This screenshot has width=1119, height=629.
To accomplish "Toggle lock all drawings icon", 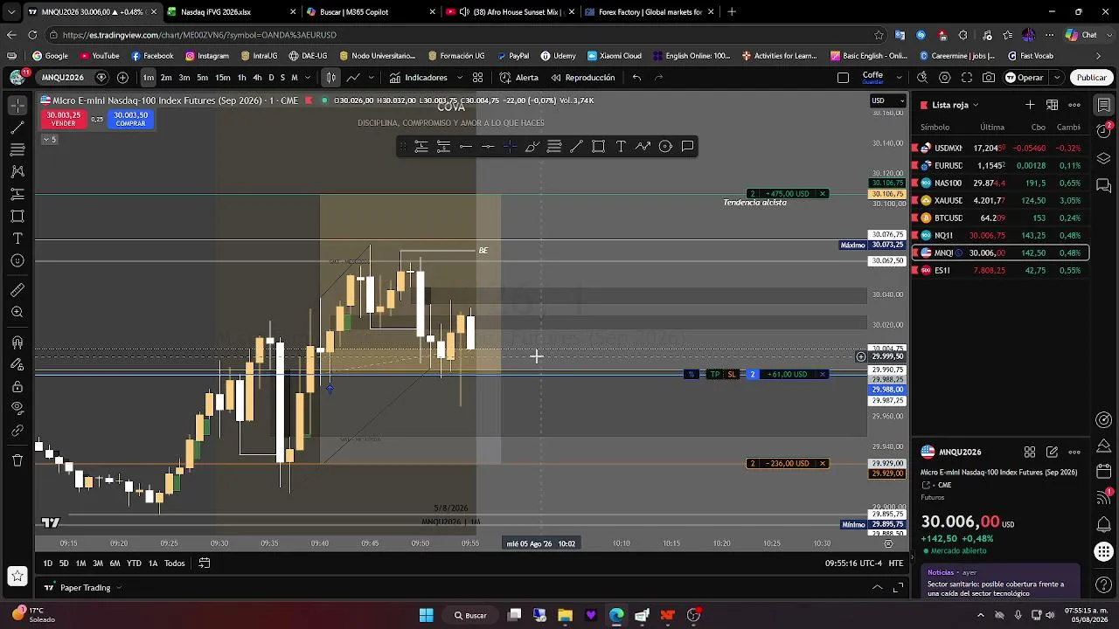I will pos(17,386).
